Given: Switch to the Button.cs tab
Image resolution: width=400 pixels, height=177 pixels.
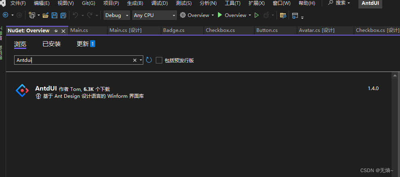Looking at the screenshot, I should tap(276, 30).
